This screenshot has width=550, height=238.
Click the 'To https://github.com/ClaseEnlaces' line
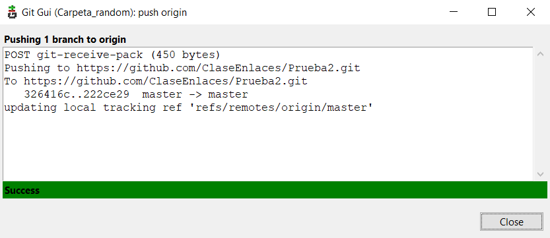(x=156, y=81)
